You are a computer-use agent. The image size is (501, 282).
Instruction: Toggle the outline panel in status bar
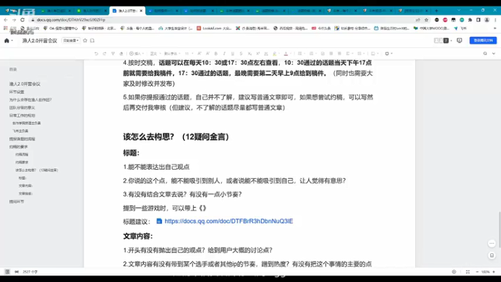(8, 272)
